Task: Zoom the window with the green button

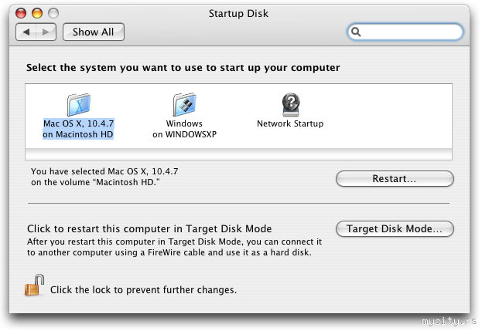Action: point(53,13)
